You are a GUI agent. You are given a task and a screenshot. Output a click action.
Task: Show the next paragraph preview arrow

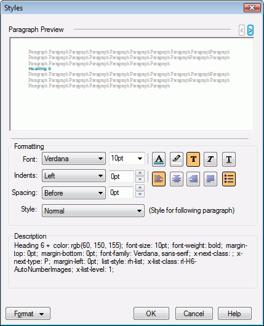250,31
